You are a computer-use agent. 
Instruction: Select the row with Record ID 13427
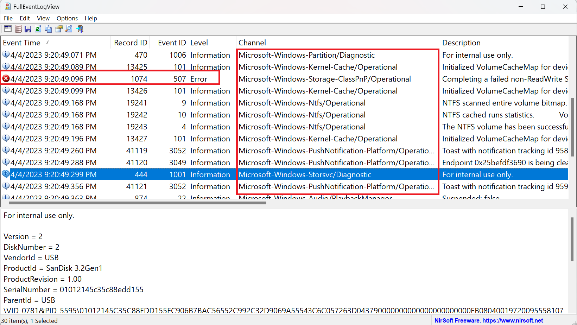click(285, 139)
